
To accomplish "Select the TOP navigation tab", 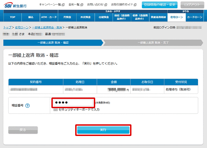I will [x=12, y=17].
